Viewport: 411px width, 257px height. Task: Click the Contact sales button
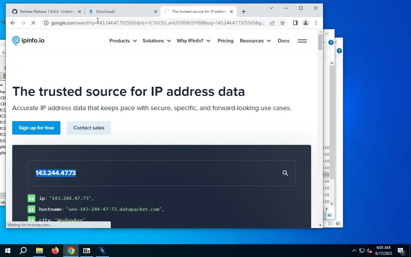point(89,128)
